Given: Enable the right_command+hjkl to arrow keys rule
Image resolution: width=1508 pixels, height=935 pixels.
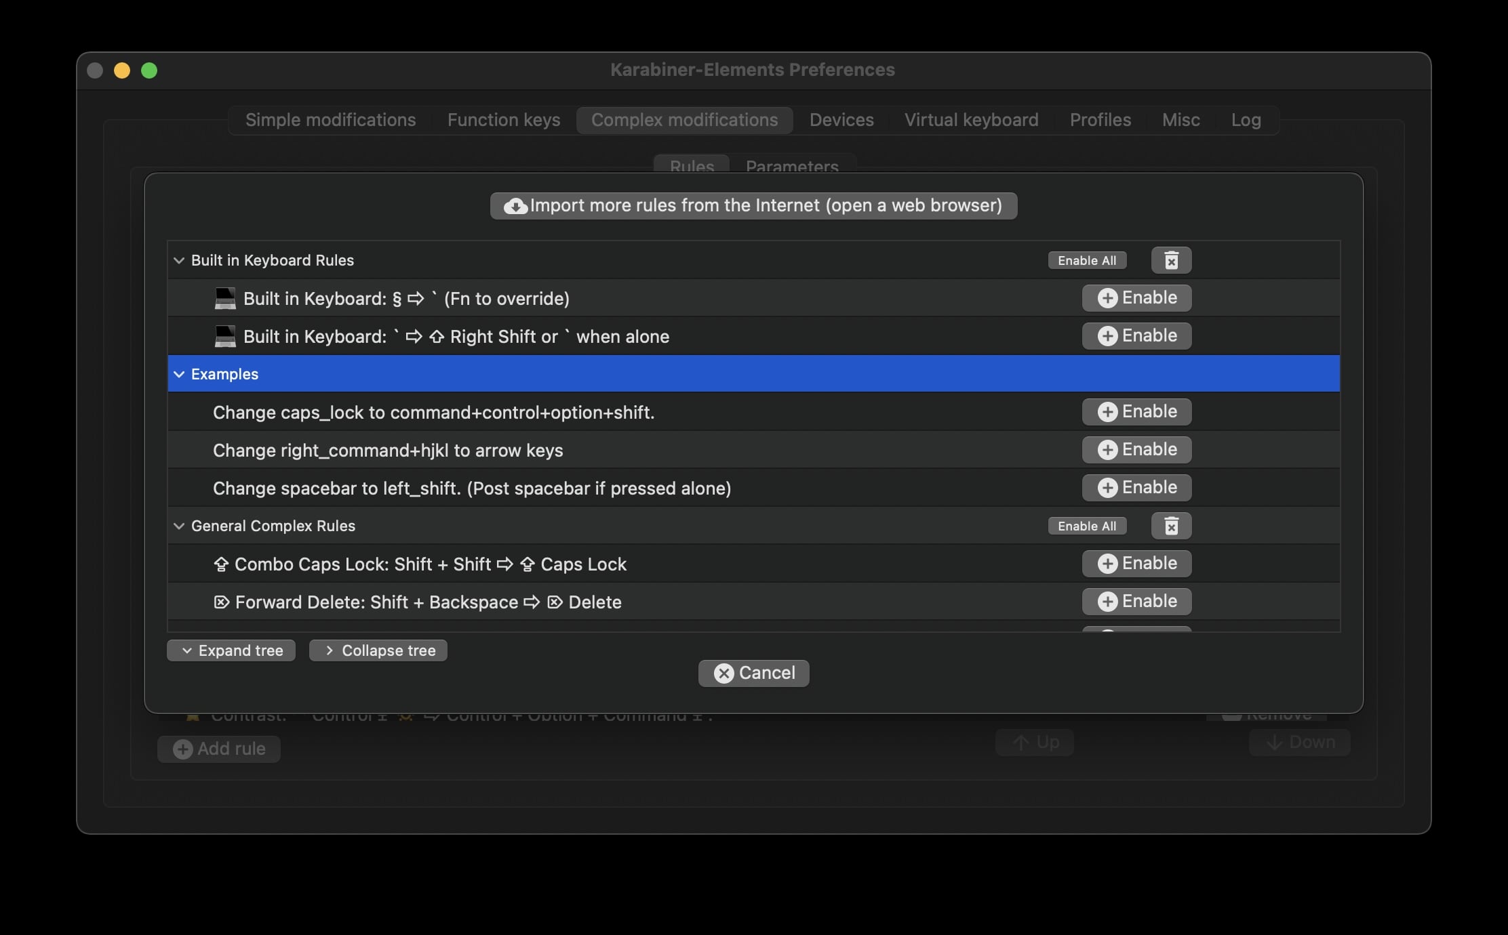Looking at the screenshot, I should coord(1136,449).
